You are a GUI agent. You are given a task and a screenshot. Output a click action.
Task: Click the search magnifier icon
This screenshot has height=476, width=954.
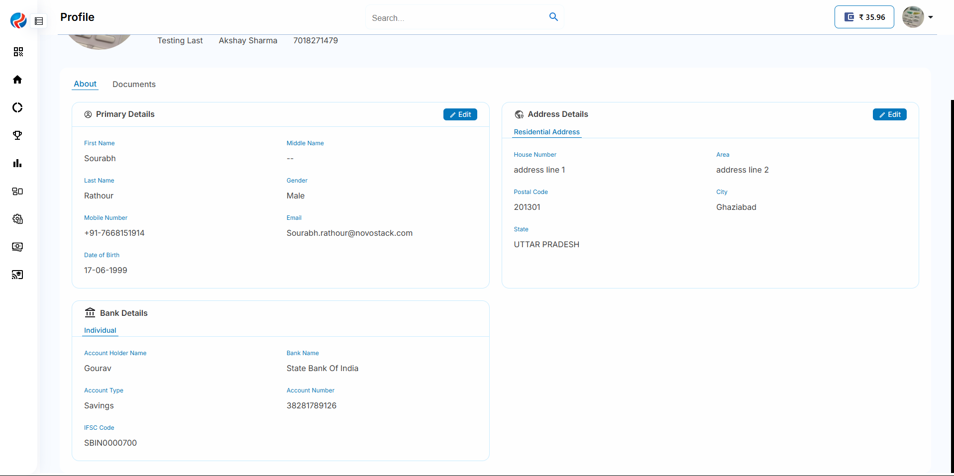coord(553,17)
